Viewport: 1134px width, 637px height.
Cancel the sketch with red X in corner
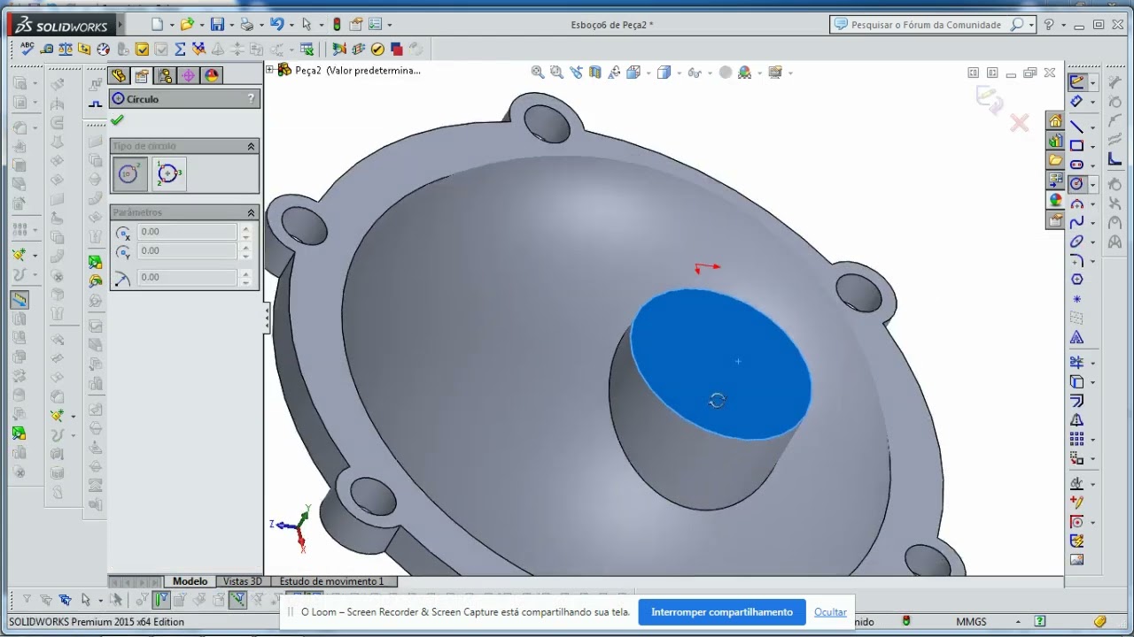pos(1020,123)
